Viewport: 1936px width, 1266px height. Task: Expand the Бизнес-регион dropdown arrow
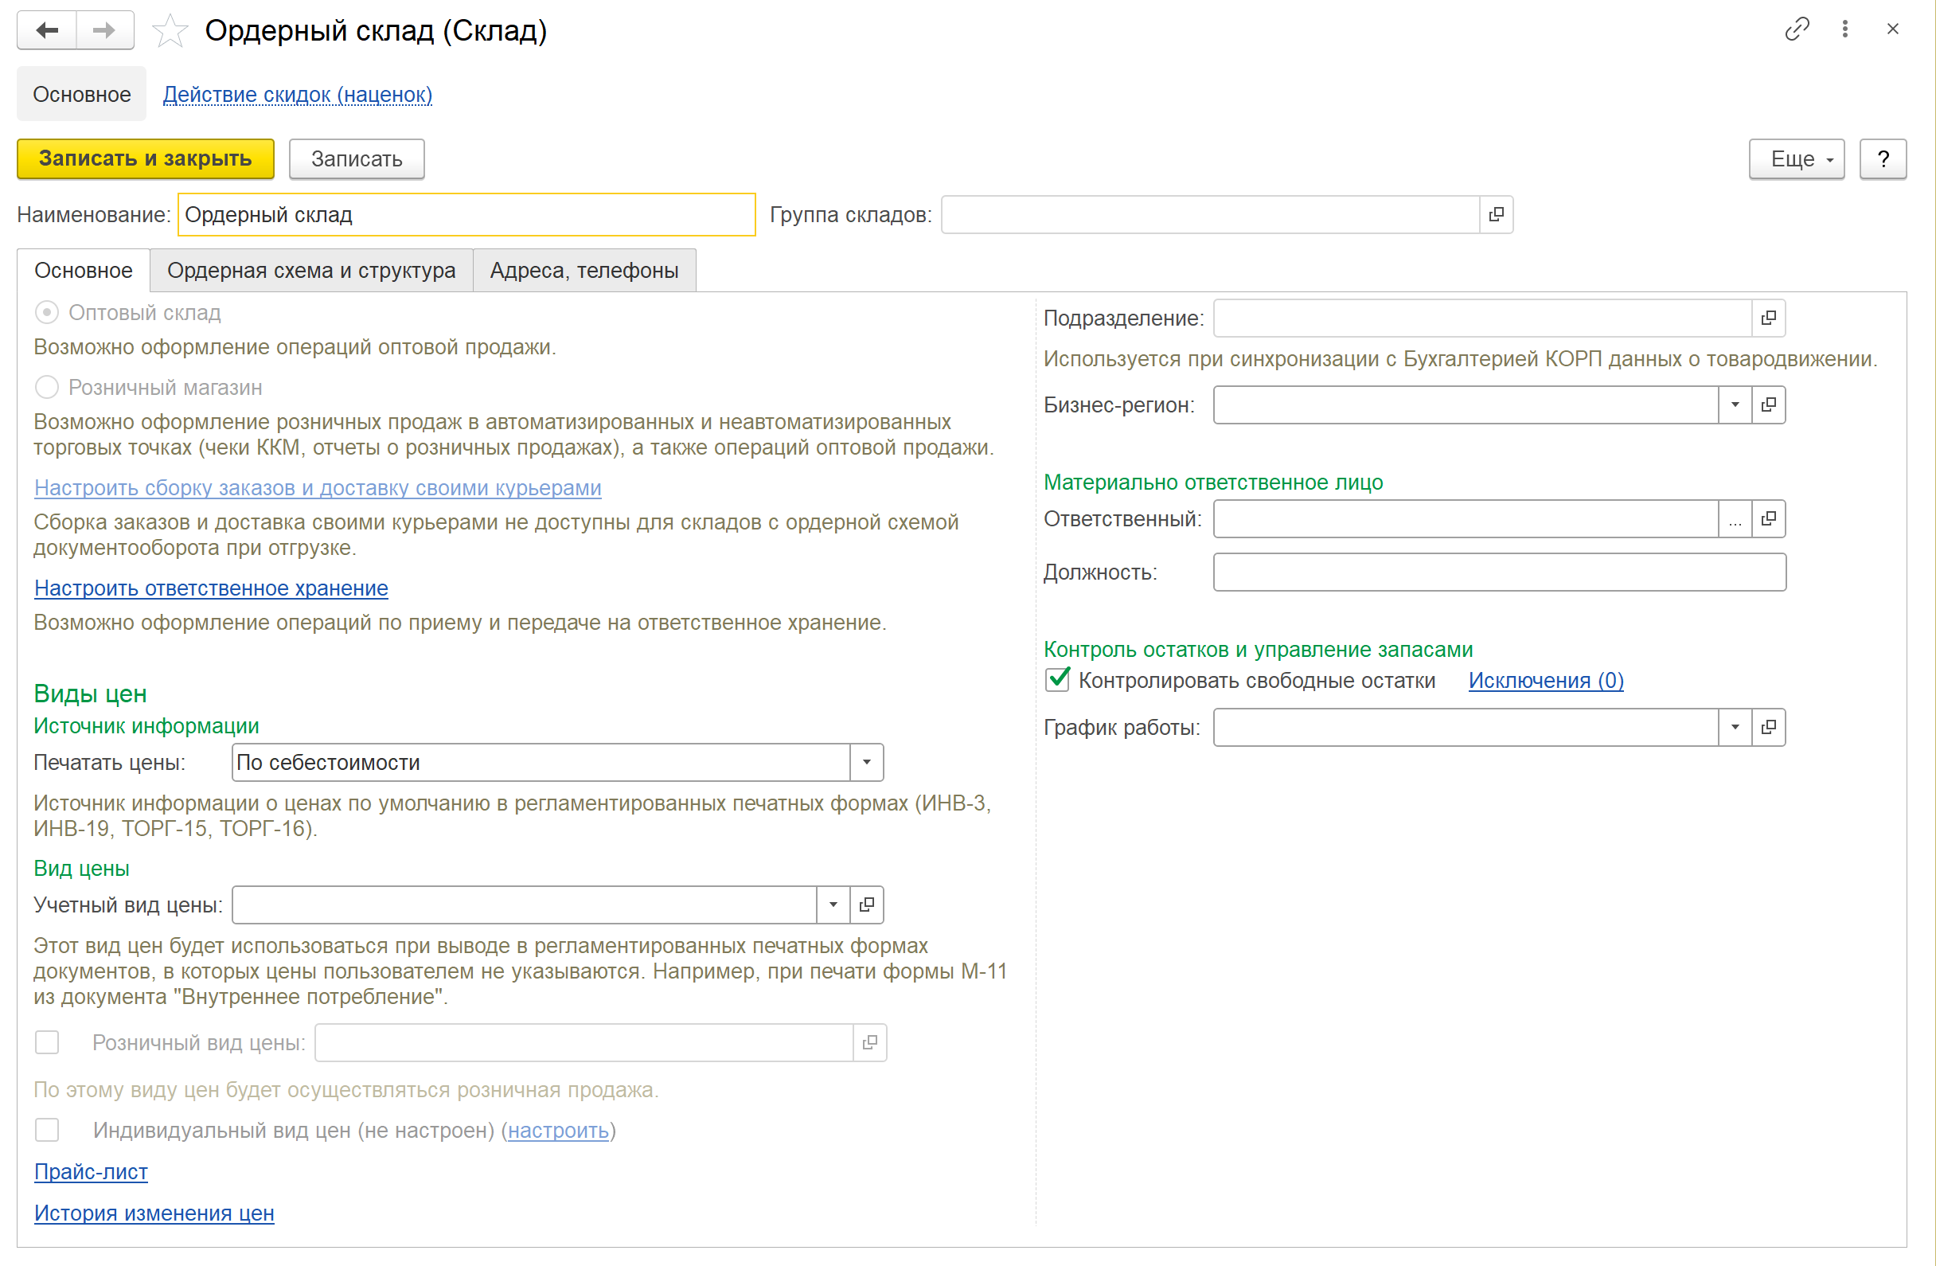1735,405
